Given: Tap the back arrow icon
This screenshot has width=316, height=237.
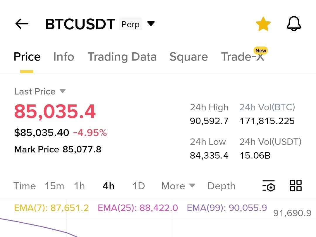Looking at the screenshot, I should 22,24.
